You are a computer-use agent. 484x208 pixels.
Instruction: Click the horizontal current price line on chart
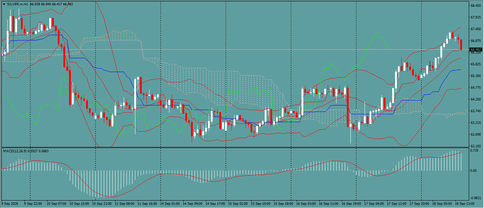pyautogui.click(x=234, y=49)
